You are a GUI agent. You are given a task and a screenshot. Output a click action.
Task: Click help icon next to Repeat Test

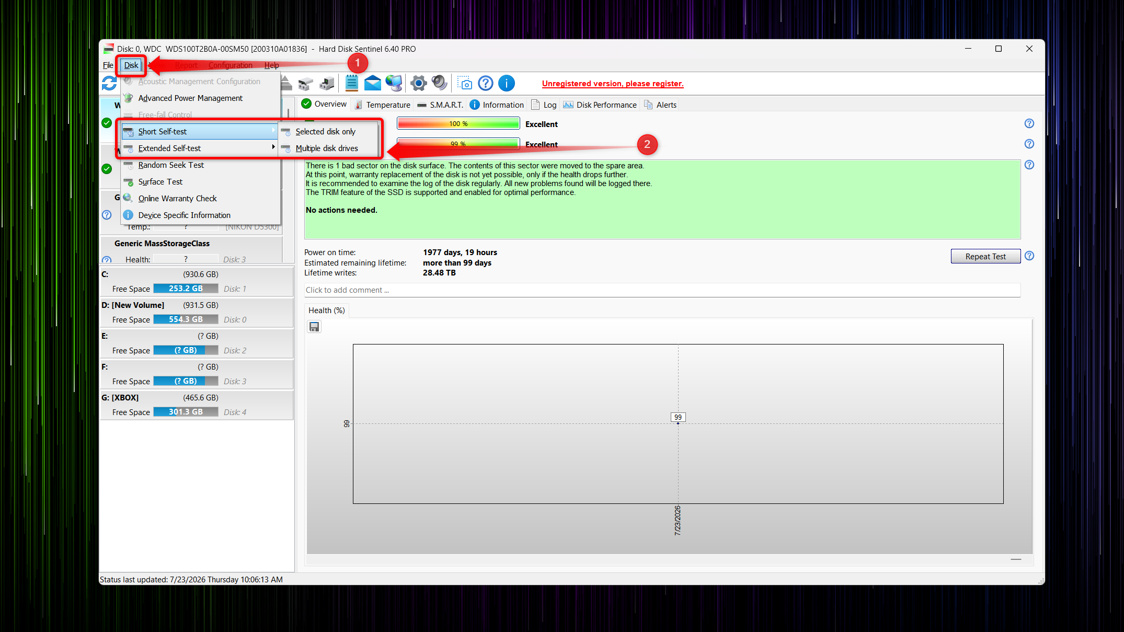[1029, 256]
